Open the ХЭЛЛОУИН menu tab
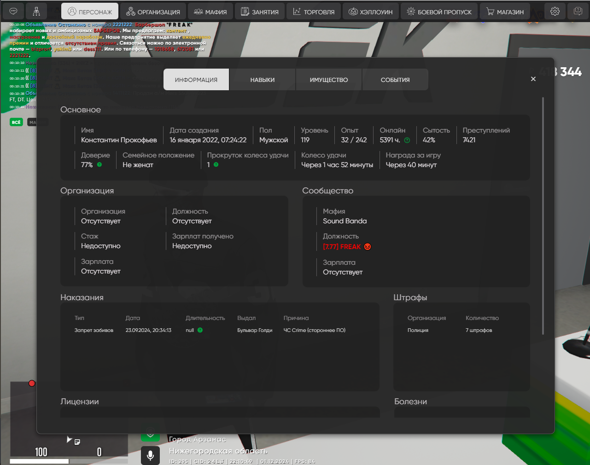The height and width of the screenshot is (465, 590). [371, 12]
